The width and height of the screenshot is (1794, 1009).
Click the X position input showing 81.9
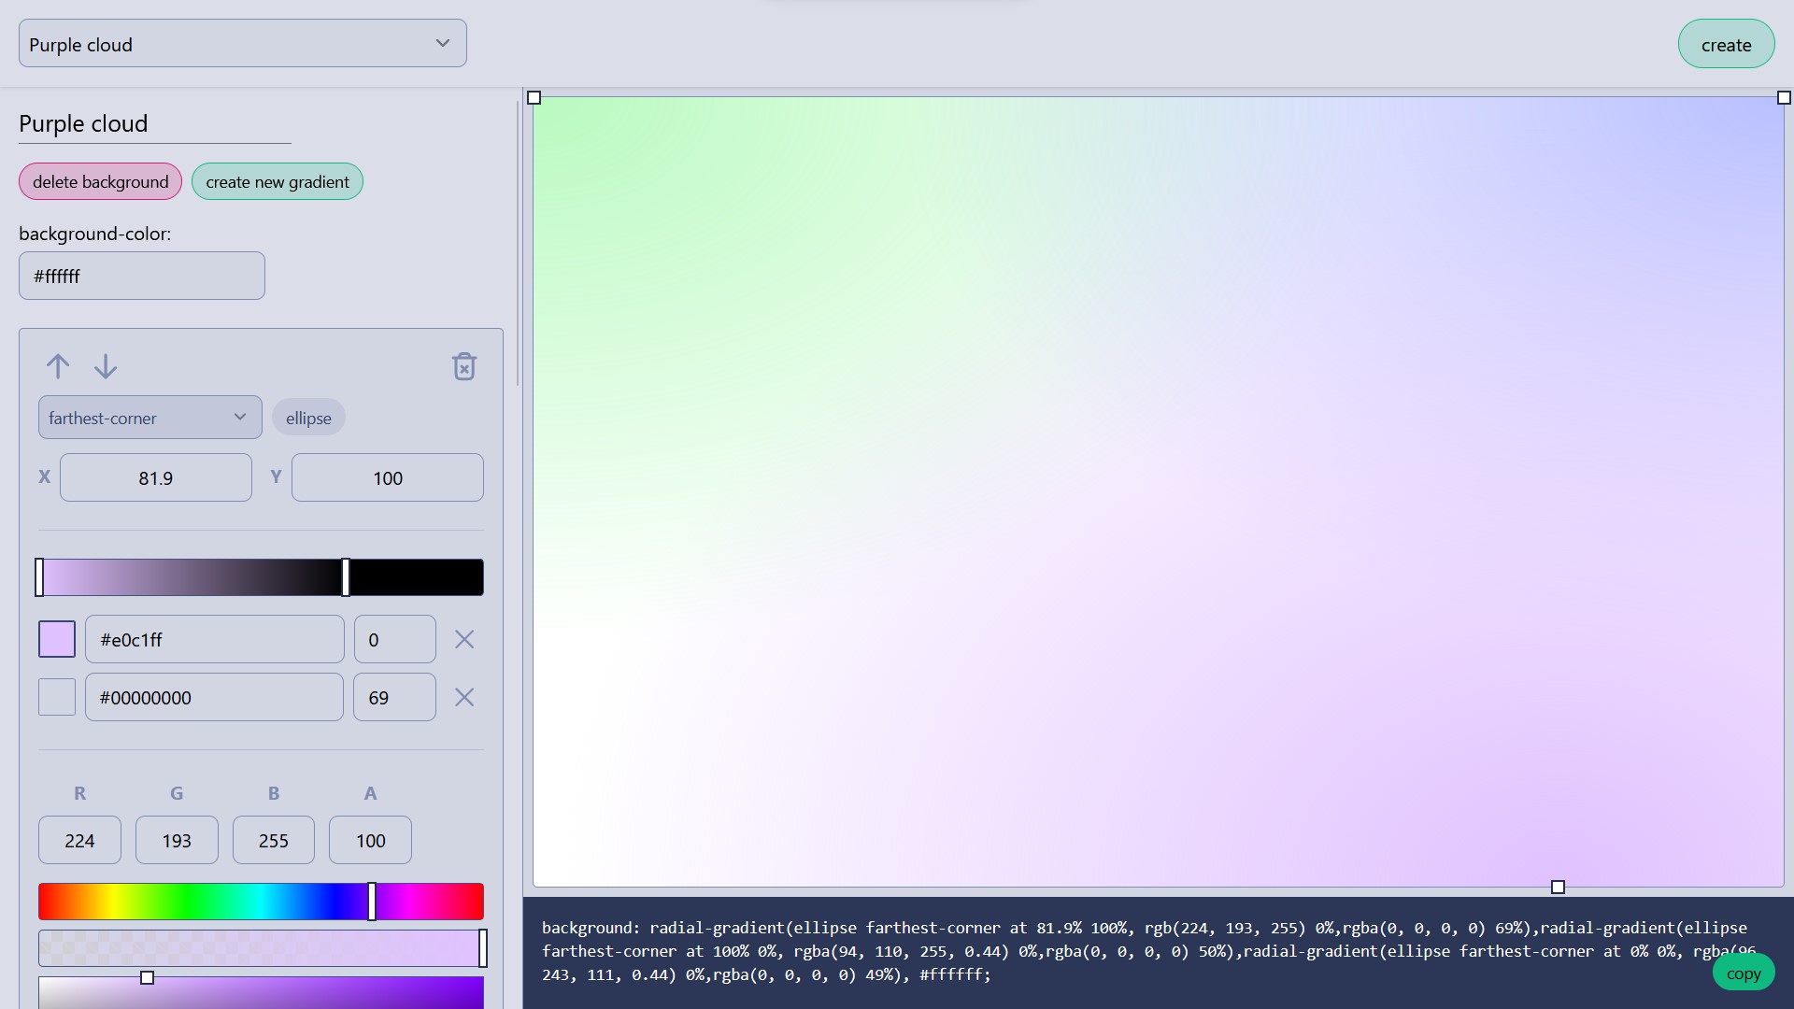tap(155, 477)
